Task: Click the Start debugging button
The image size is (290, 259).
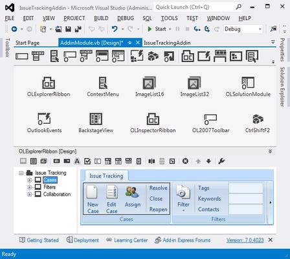Action: coord(157,29)
